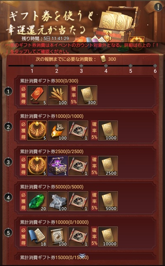The width and height of the screenshot is (165, 266).
Task: Tap the numbered circle 3 on left side
Action: (8, 162)
